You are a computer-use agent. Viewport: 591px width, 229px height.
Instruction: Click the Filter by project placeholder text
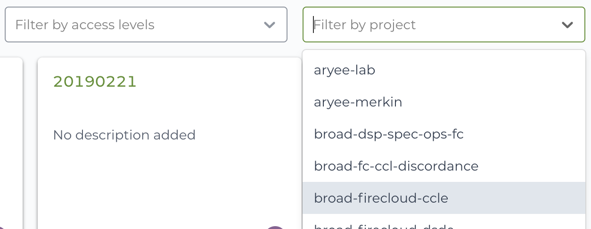(365, 25)
